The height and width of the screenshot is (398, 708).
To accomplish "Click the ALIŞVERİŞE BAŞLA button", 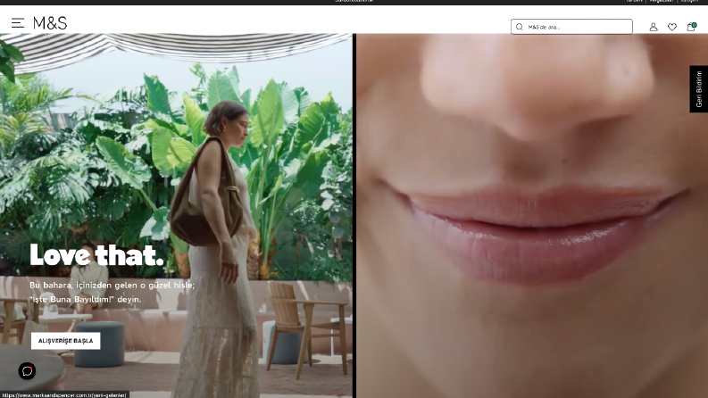I will [65, 341].
